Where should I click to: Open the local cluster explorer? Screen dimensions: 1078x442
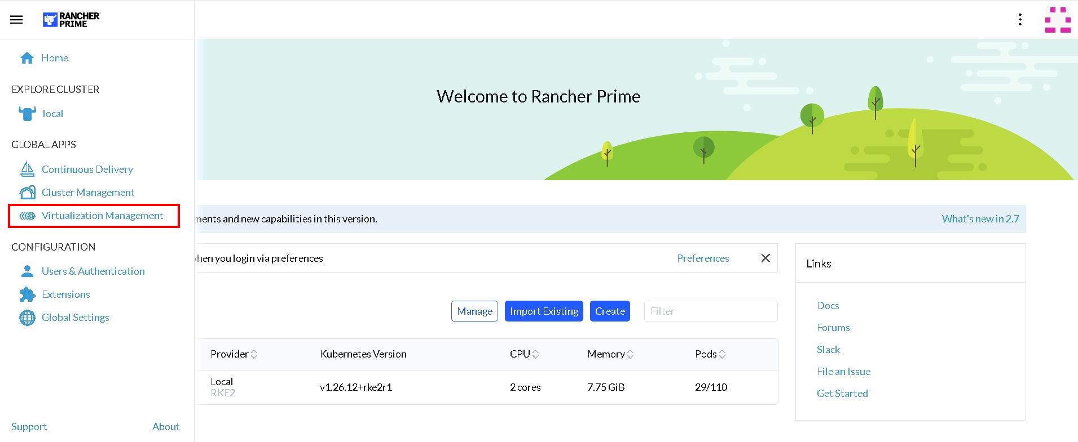52,114
